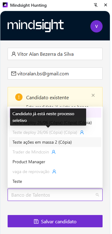The width and height of the screenshot is (112, 234).
Task: Choose the Teste option in list
Action: (x=55, y=181)
